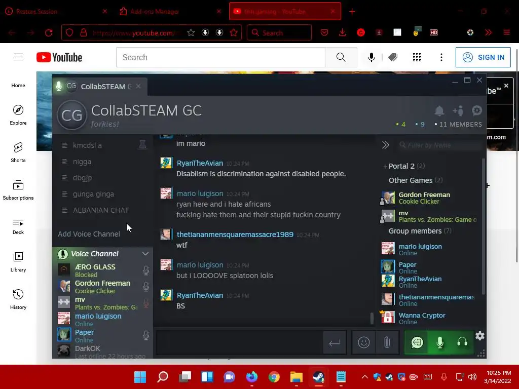Open Explore in YouTube sidebar
This screenshot has height=389, width=519.
coord(18,115)
